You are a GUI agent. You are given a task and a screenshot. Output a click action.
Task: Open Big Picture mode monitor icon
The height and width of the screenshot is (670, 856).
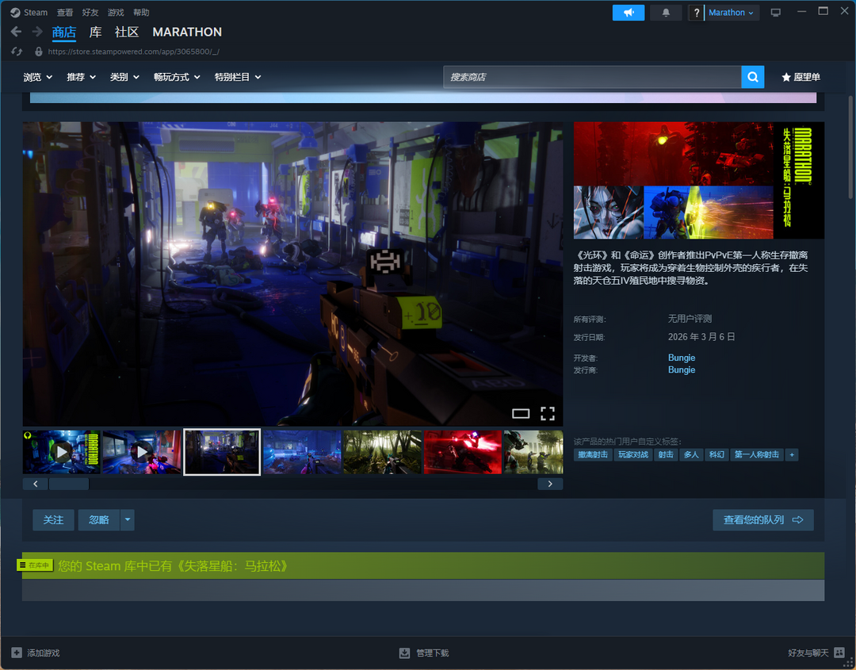click(x=775, y=13)
